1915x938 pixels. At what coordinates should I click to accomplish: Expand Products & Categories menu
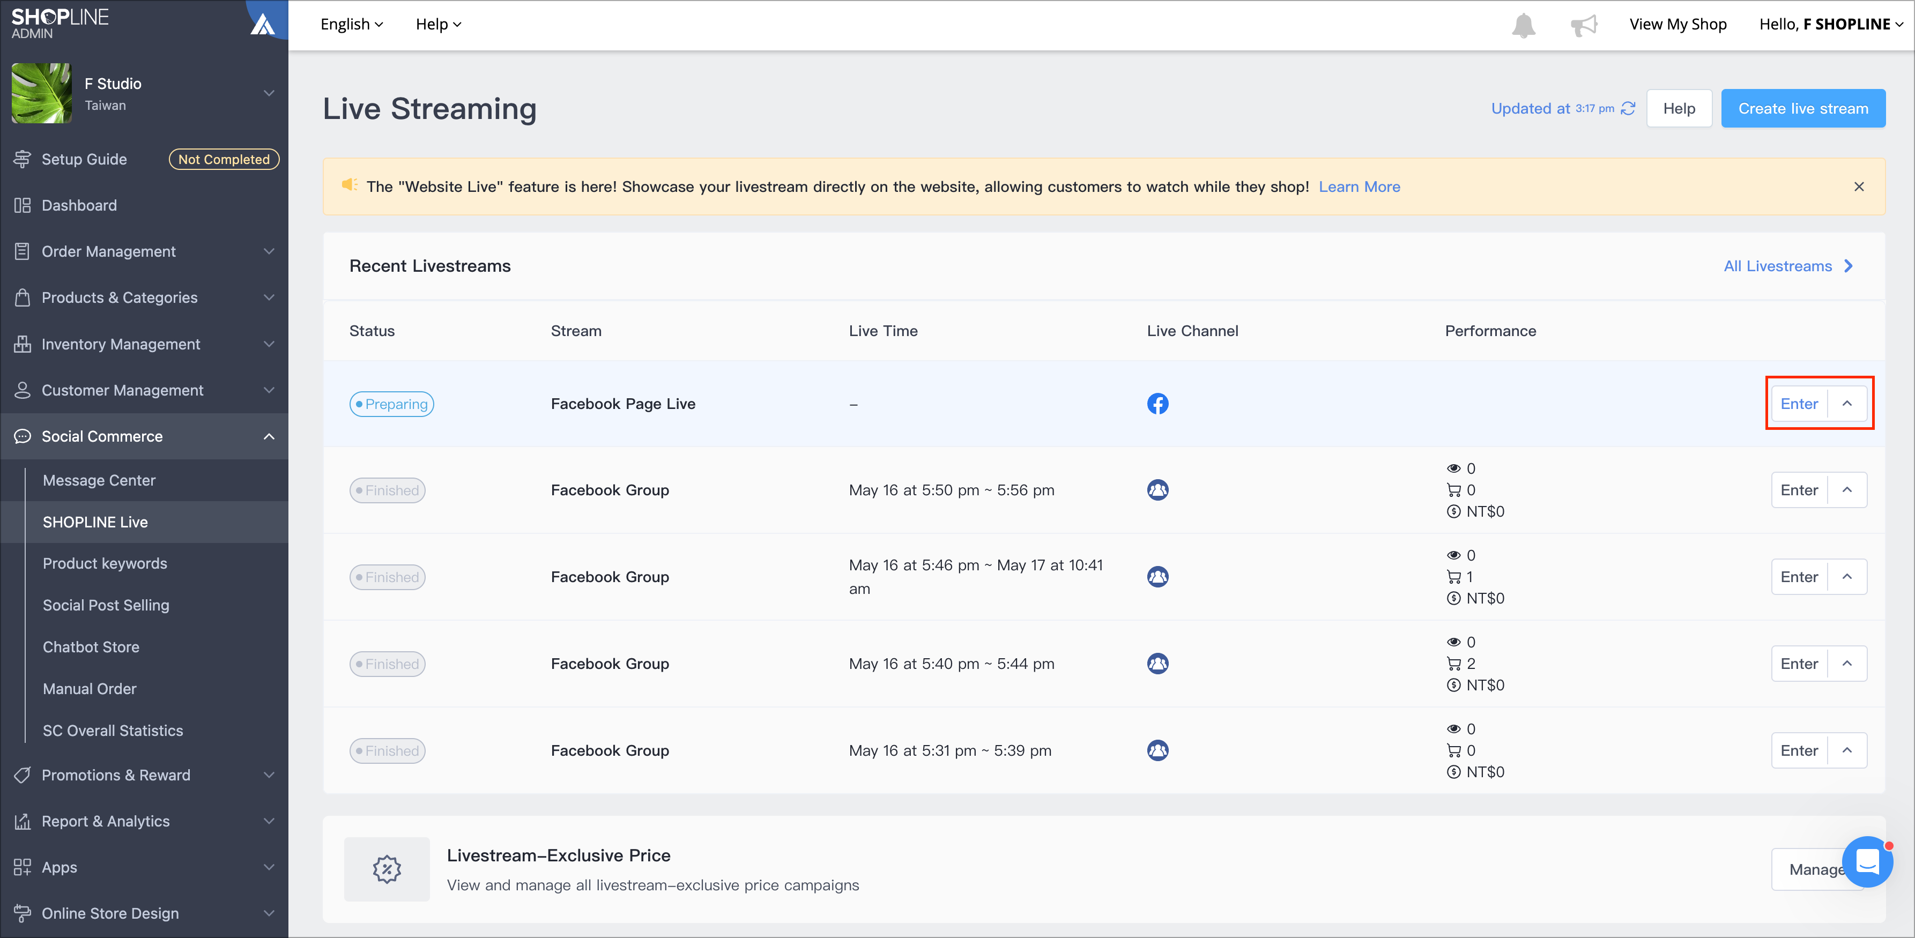point(269,297)
